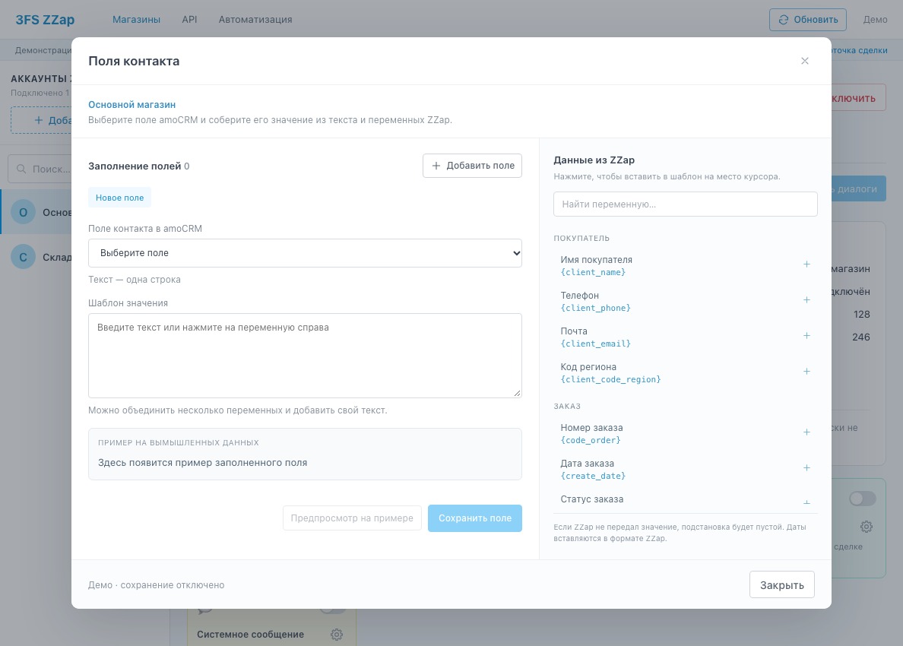Open the Магазины menu item
Image resolution: width=903 pixels, height=646 pixels.
pos(137,20)
